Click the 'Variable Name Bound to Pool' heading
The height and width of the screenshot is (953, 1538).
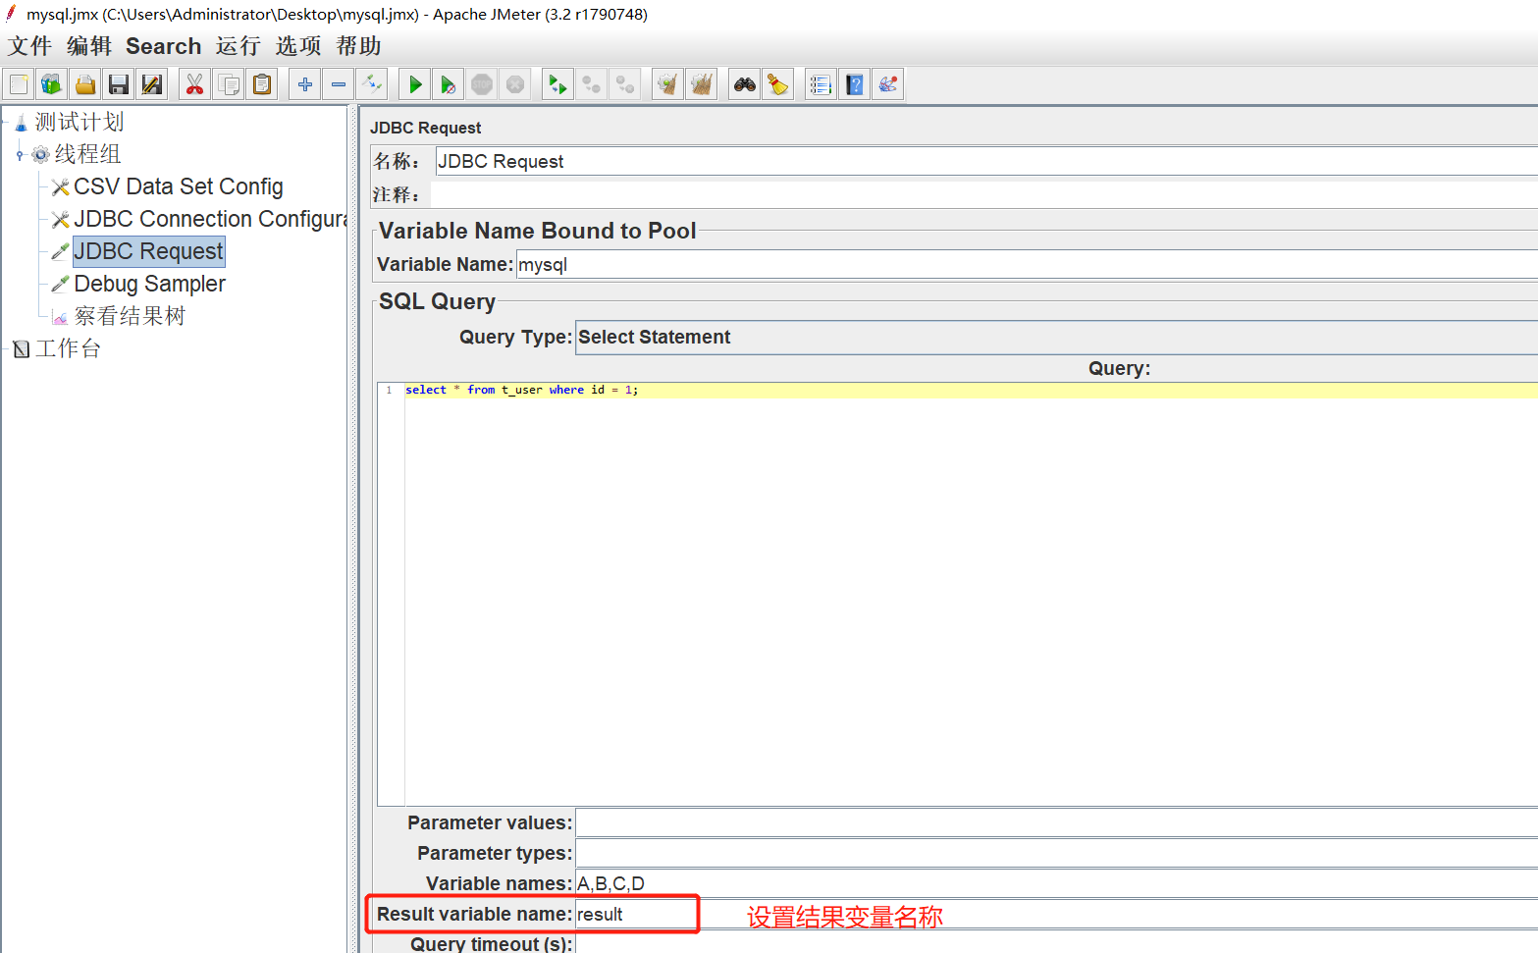pyautogui.click(x=537, y=231)
